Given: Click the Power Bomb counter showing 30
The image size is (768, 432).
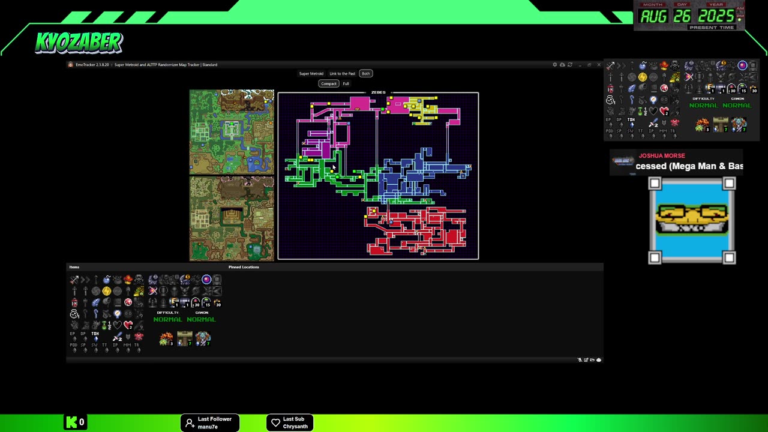Looking at the screenshot, I should click(x=217, y=302).
